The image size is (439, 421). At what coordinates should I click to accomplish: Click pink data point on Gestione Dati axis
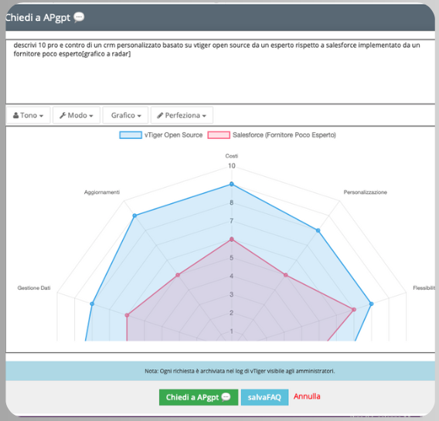tap(127, 315)
